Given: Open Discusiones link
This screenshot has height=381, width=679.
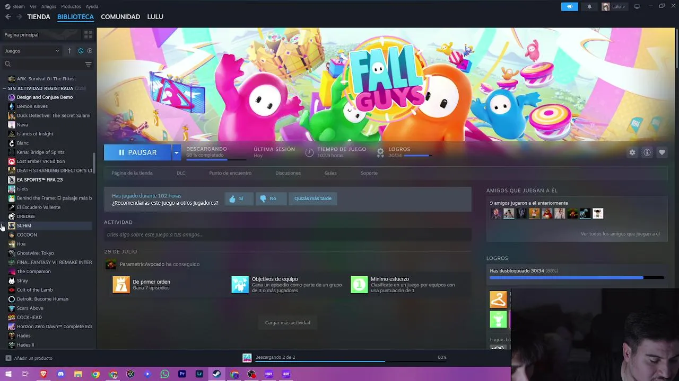Looking at the screenshot, I should tap(288, 173).
